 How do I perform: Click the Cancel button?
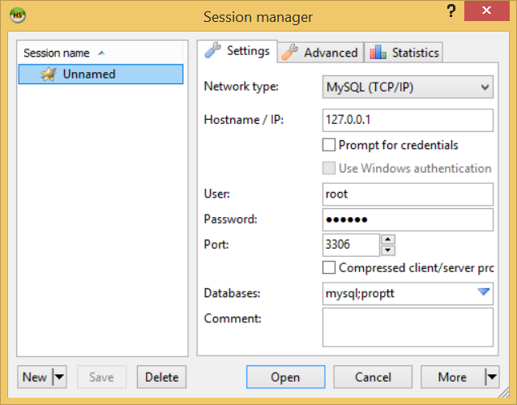pos(373,377)
